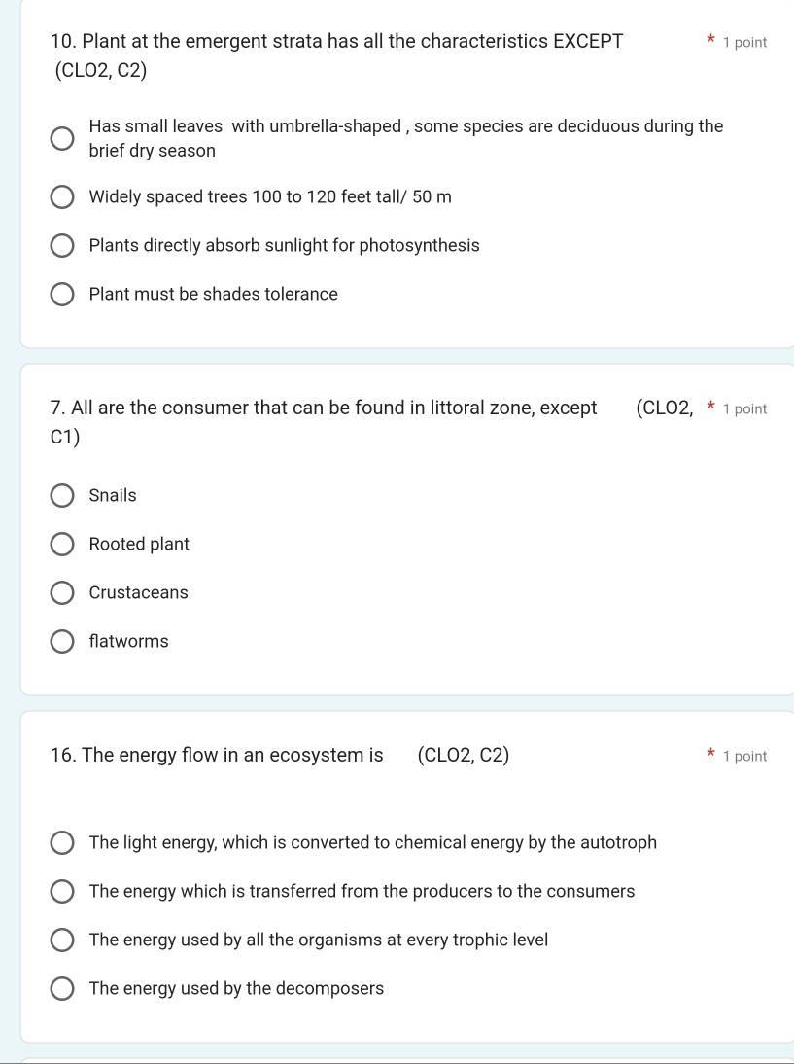Click the 'Snails' answer label text
The height and width of the screenshot is (1064, 794).
[x=113, y=496]
